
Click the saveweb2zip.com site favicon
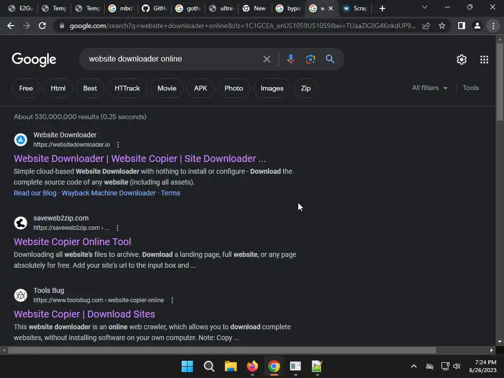tap(21, 223)
